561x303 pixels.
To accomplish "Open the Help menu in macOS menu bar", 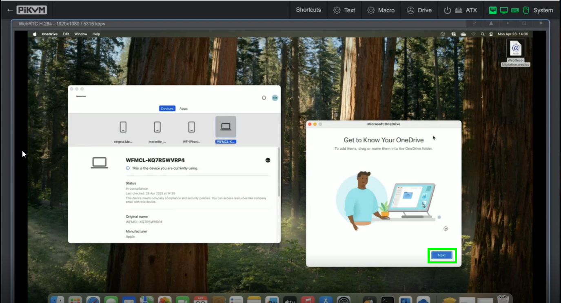I will click(96, 34).
